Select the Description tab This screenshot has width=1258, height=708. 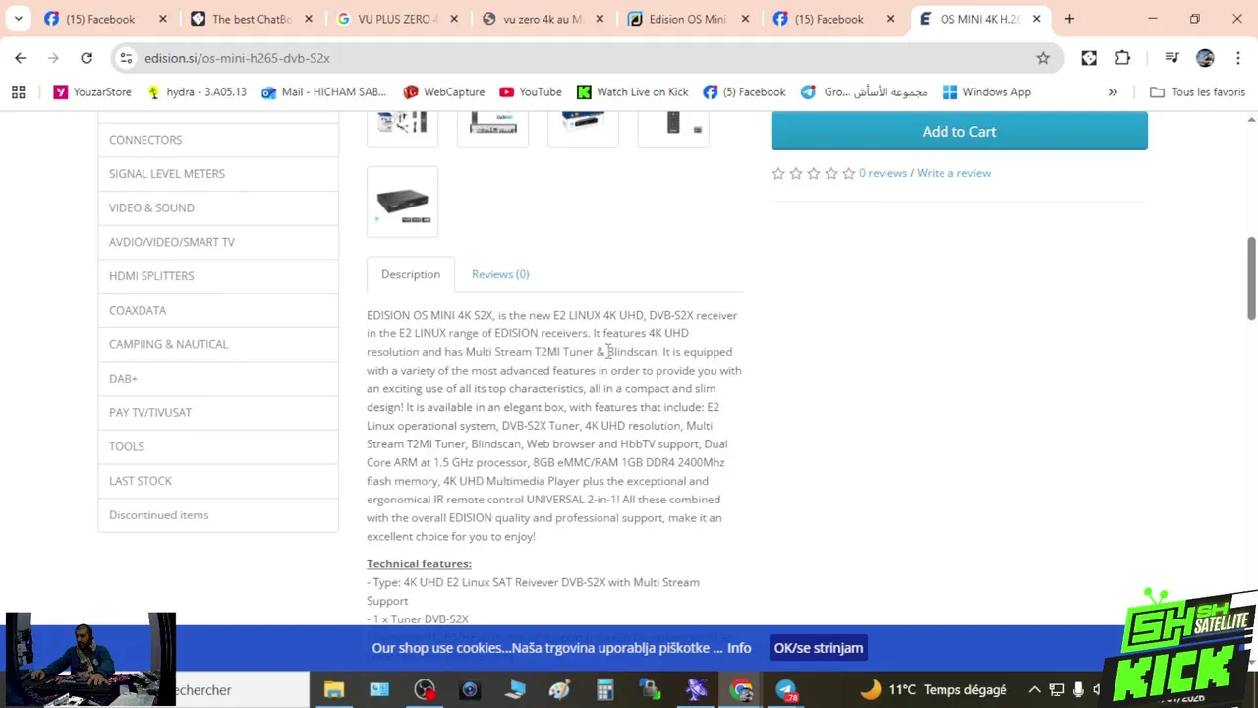411,274
